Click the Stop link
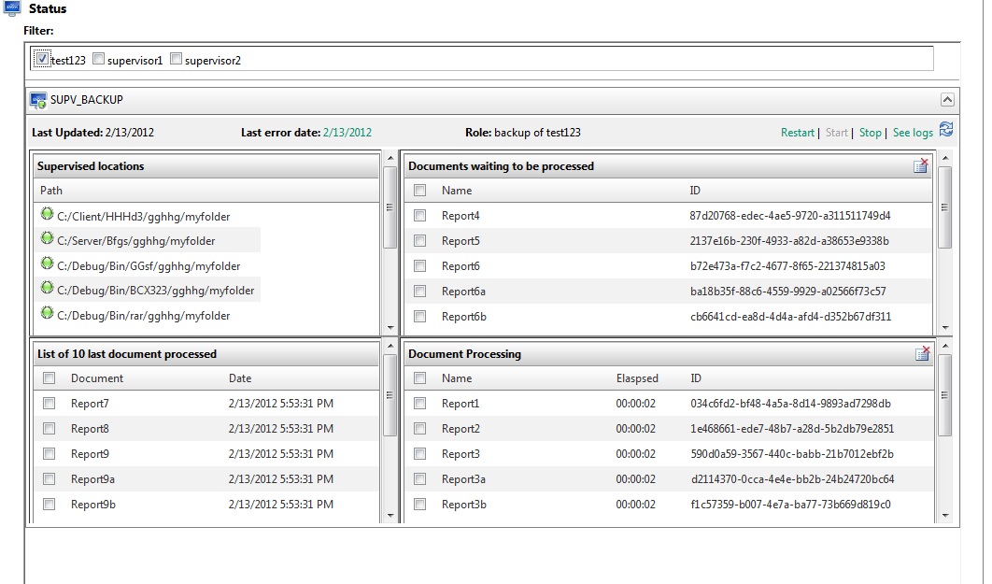 (870, 133)
